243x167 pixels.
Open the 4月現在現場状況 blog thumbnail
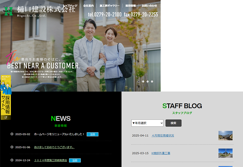(x=225, y=135)
